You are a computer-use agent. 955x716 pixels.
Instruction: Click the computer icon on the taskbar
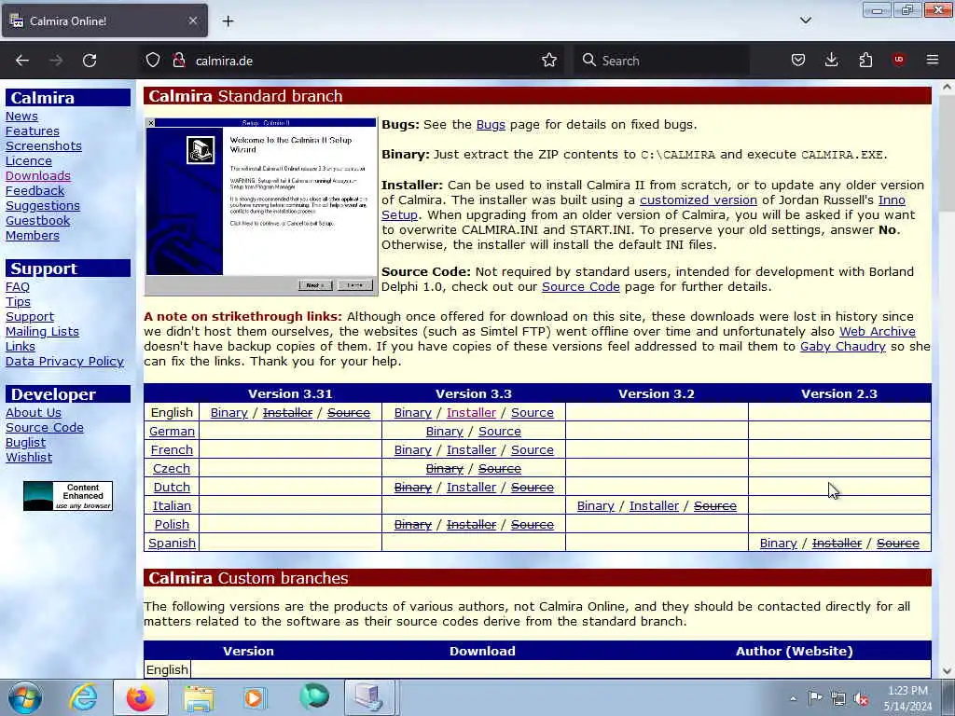(369, 697)
